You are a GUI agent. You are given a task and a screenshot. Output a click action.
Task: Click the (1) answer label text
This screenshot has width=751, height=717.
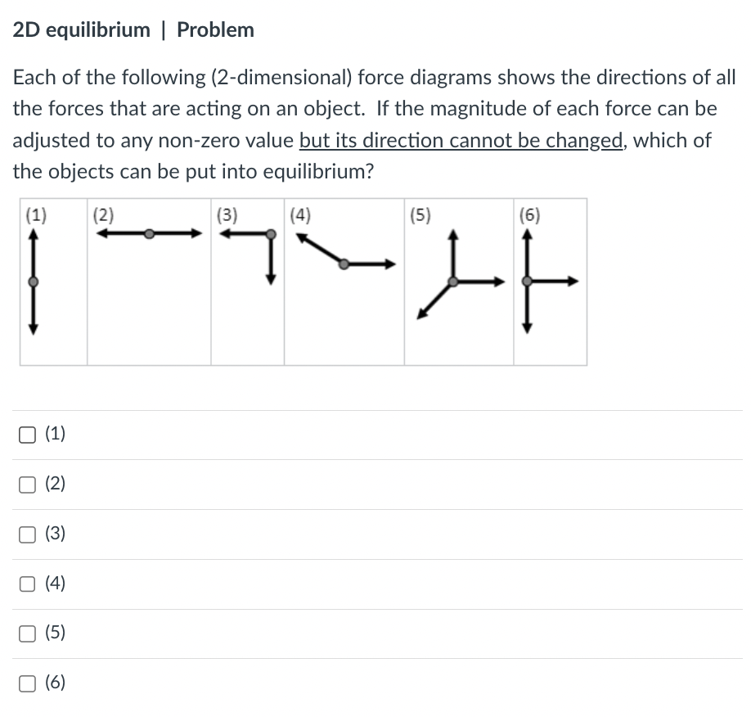(x=55, y=433)
